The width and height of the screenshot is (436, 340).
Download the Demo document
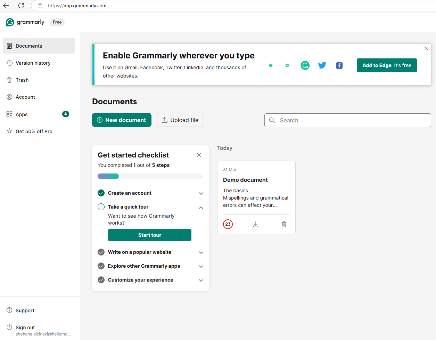pos(256,224)
